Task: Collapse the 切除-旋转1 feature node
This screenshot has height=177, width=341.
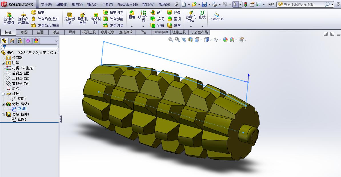Action: [3, 104]
